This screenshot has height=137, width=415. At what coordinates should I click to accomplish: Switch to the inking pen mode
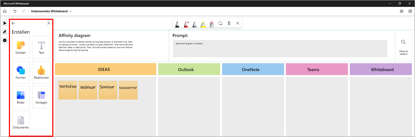click(5, 32)
